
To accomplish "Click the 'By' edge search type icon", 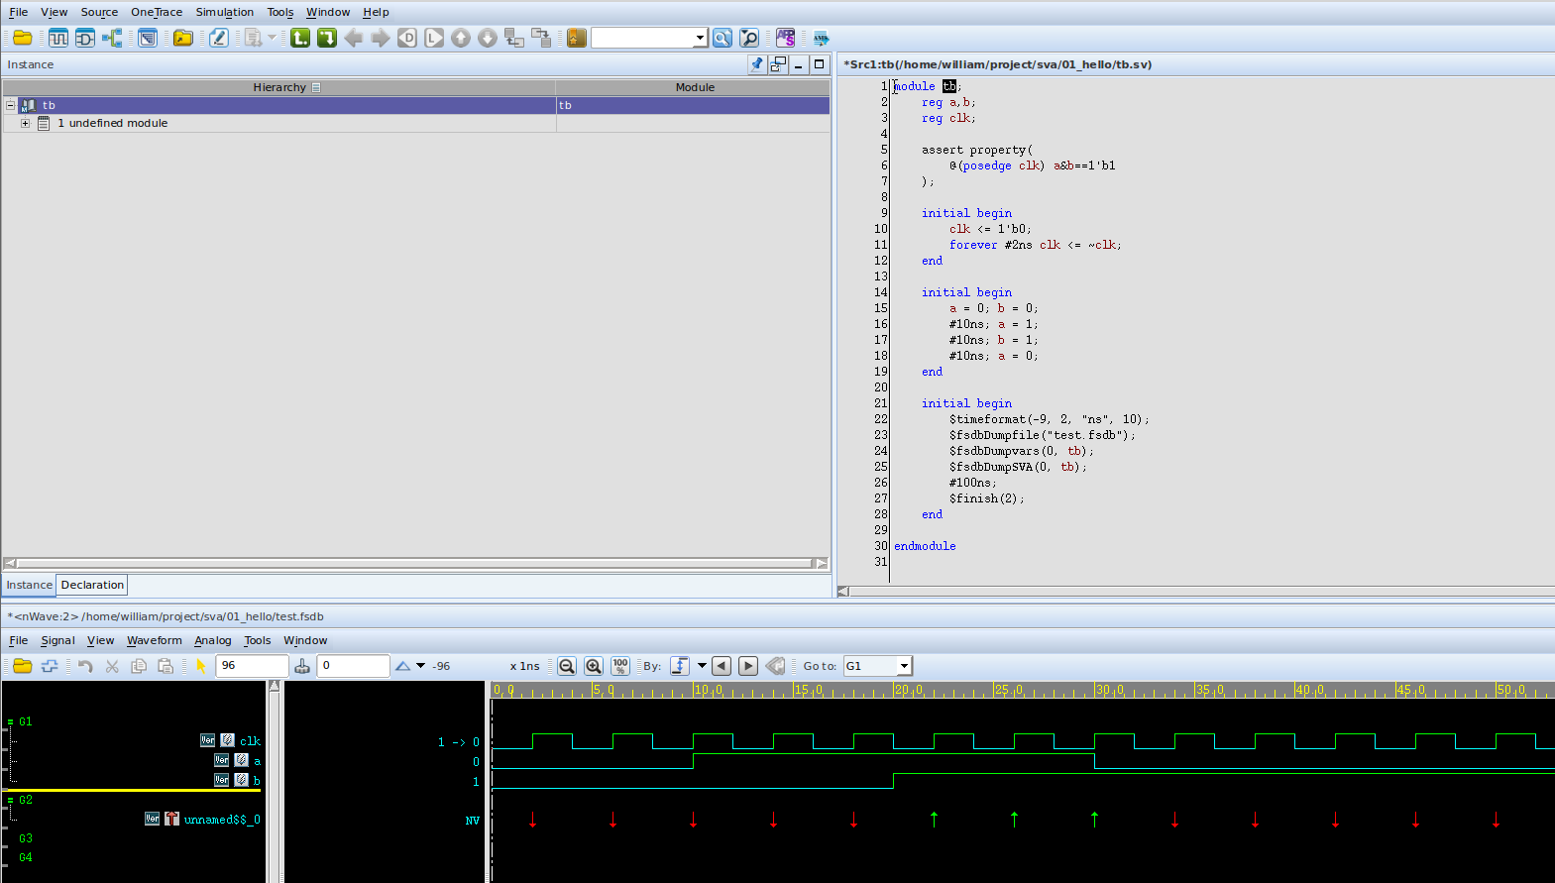I will 680,666.
